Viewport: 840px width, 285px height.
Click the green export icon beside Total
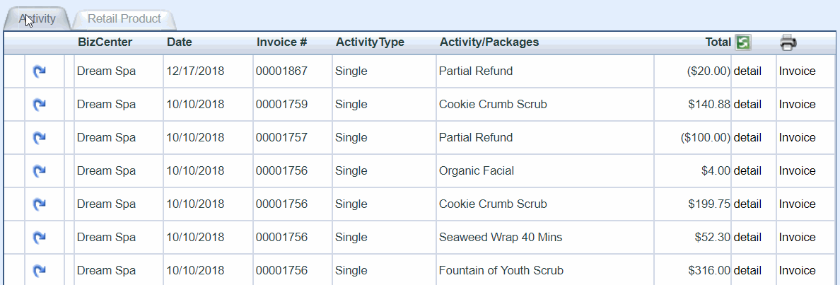[742, 42]
